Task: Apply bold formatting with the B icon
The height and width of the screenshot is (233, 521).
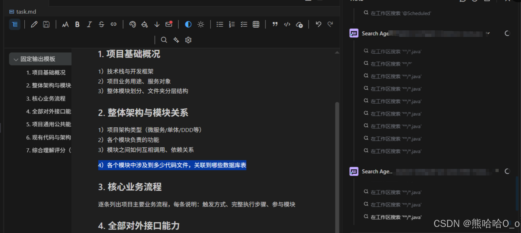Action: [77, 25]
